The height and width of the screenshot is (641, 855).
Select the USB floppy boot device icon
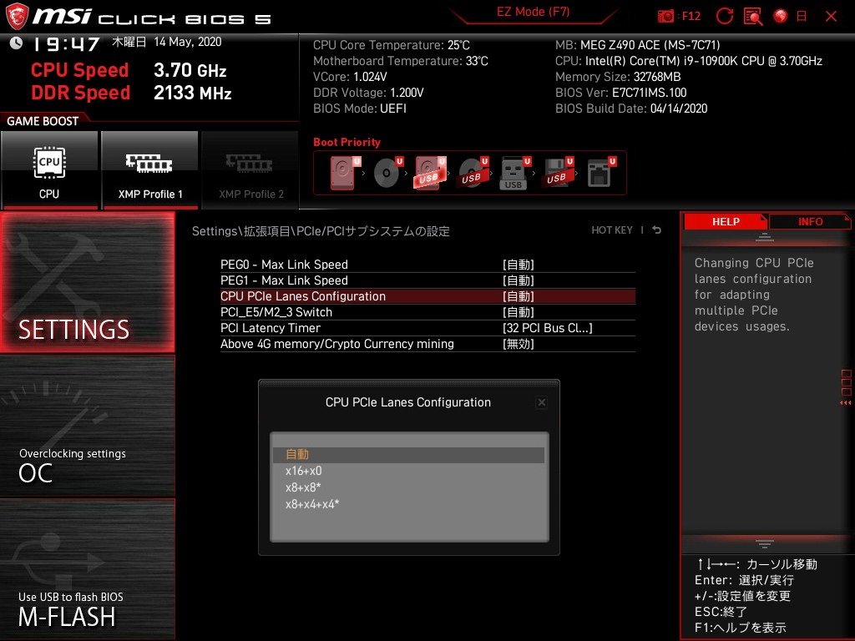pos(558,173)
